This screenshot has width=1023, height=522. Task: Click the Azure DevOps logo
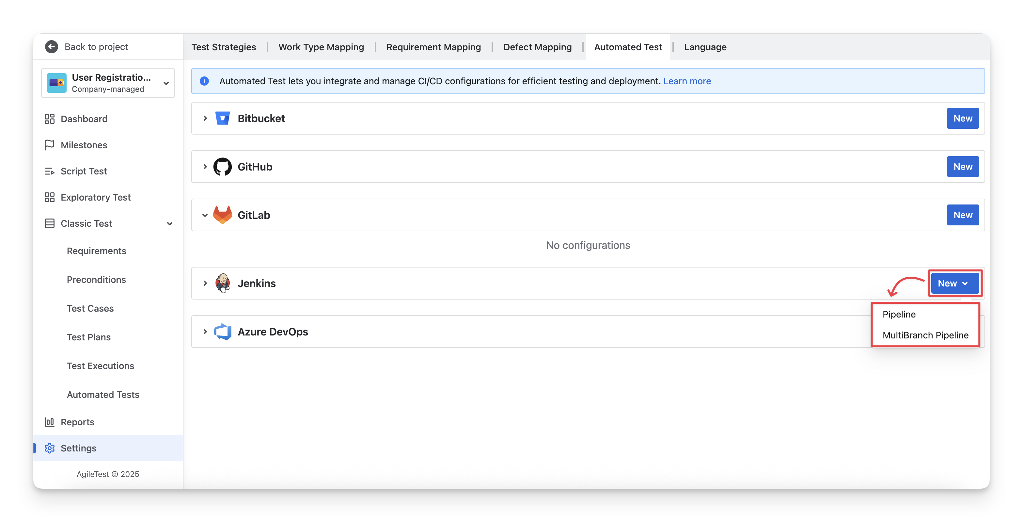pos(222,332)
